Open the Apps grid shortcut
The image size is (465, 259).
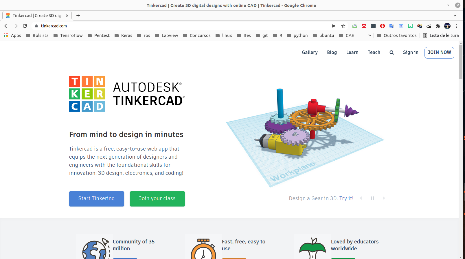click(x=13, y=35)
